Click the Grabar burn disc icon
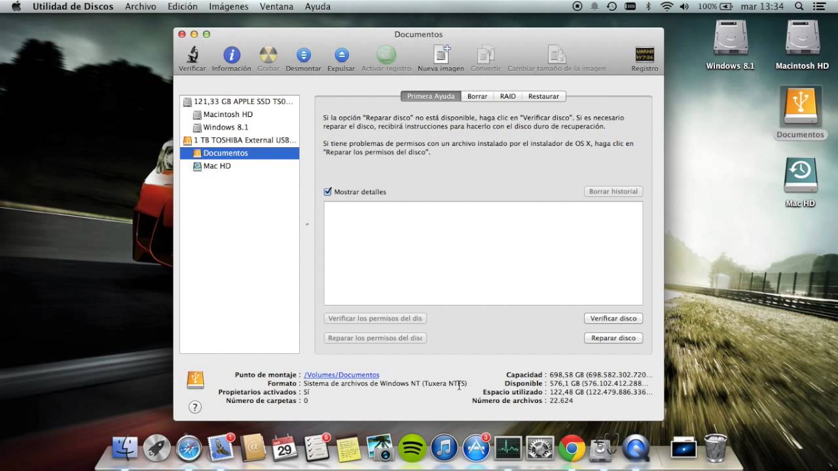This screenshot has height=471, width=838. pyautogui.click(x=268, y=55)
